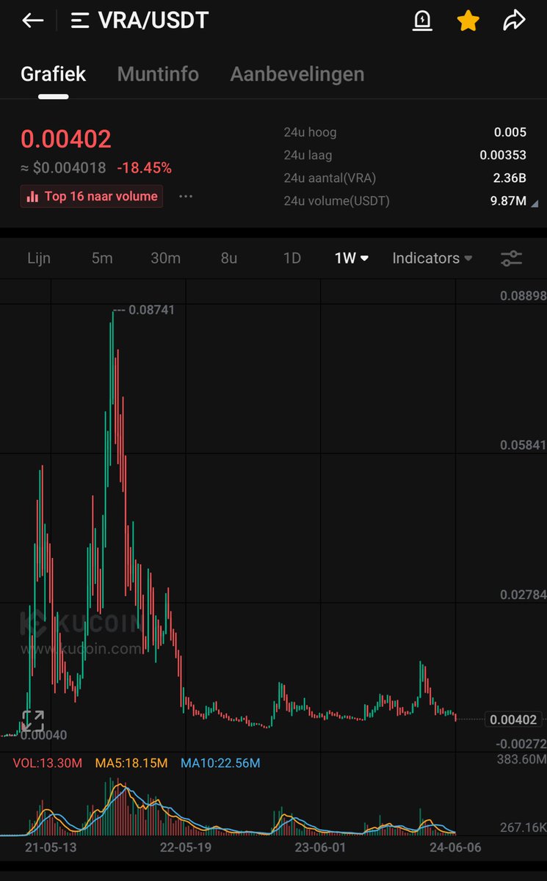Image resolution: width=547 pixels, height=881 pixels.
Task: Select the 30m timeframe
Action: tap(165, 258)
